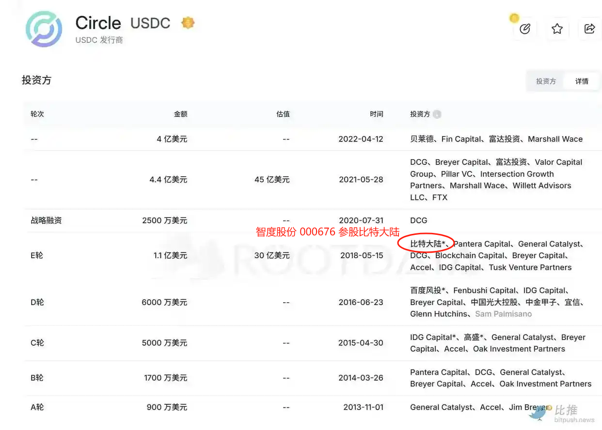Select the 2016-06-23 date cell
This screenshot has width=602, height=430.
pyautogui.click(x=361, y=302)
